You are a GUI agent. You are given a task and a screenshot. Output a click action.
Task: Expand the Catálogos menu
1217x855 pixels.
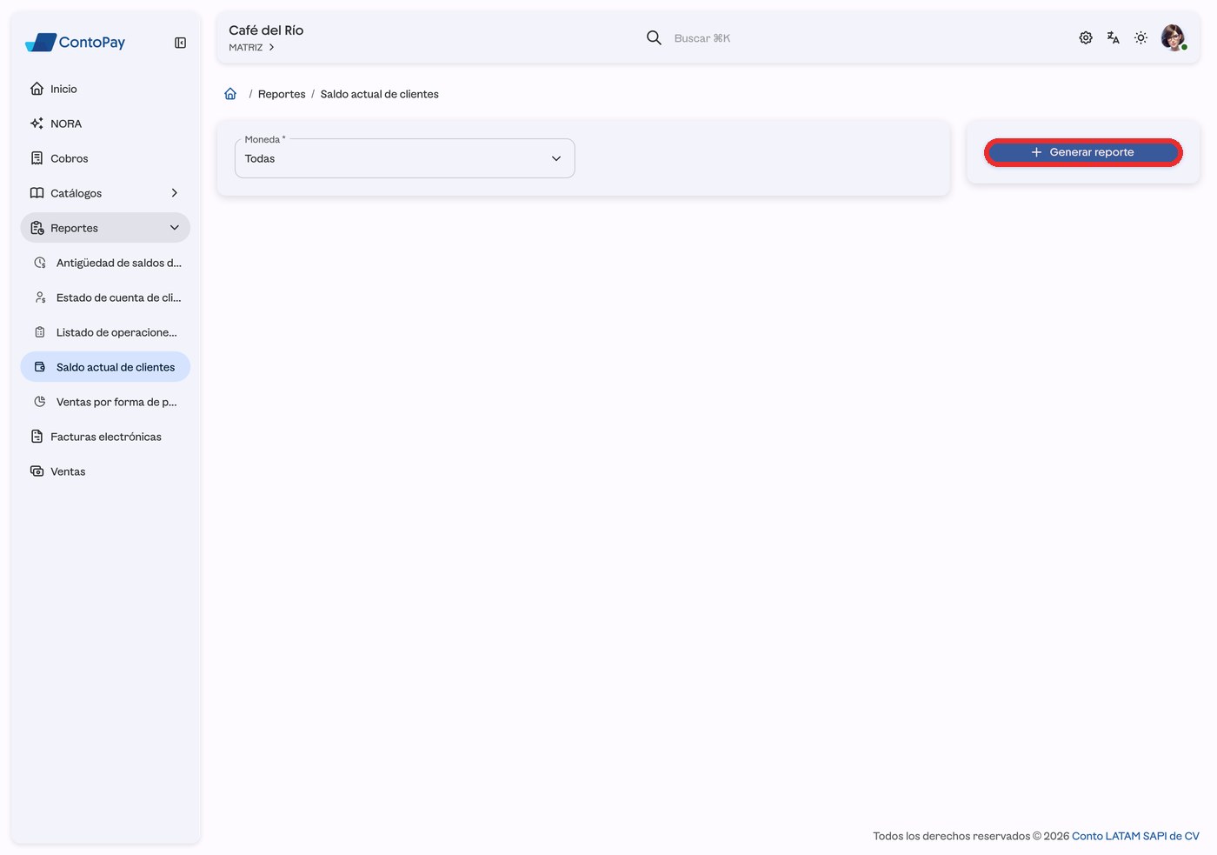[105, 193]
